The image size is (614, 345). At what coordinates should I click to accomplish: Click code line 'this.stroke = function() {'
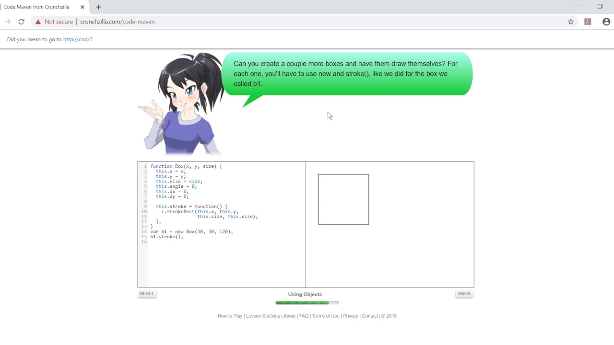coord(191,207)
